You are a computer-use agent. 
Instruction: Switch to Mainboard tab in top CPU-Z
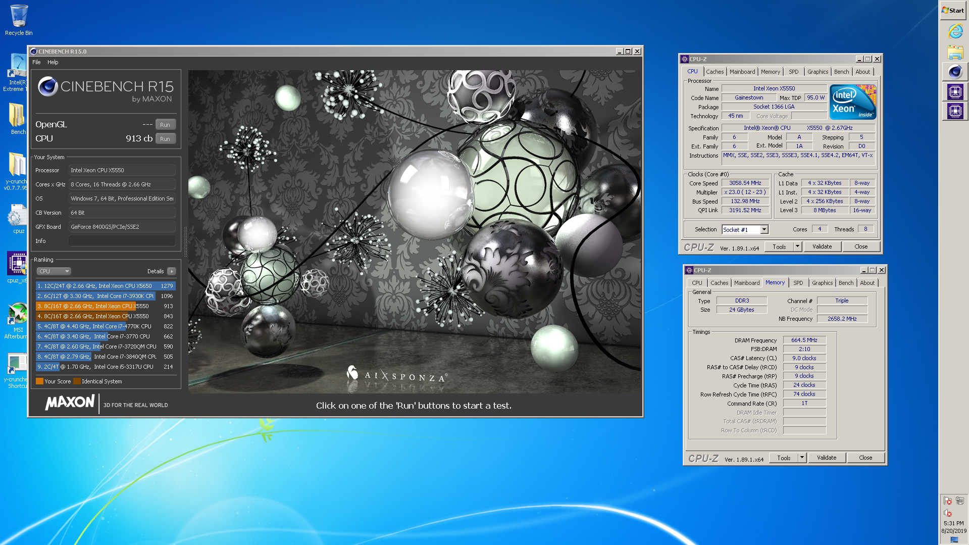click(742, 72)
